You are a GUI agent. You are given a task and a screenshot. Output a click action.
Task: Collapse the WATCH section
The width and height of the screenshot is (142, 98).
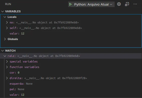coord(3,51)
